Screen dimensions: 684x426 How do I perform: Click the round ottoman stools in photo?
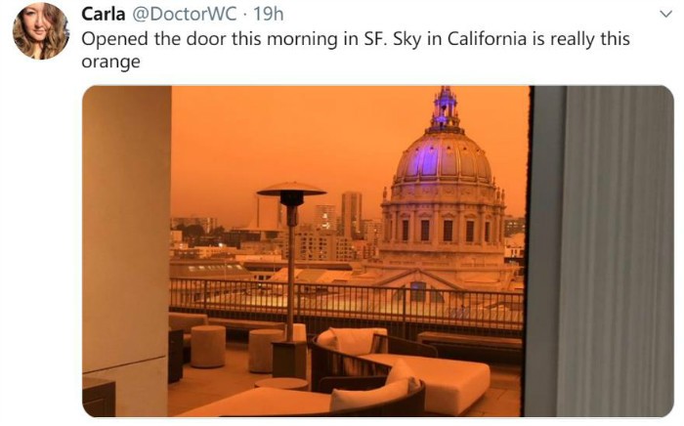(x=235, y=349)
